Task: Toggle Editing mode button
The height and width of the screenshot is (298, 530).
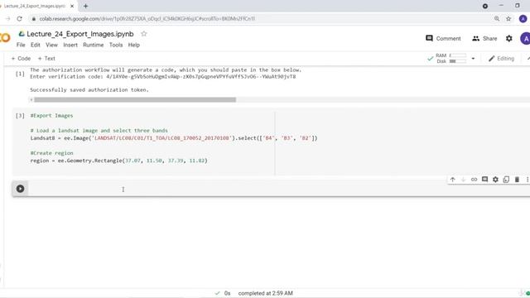Action: 501,59
